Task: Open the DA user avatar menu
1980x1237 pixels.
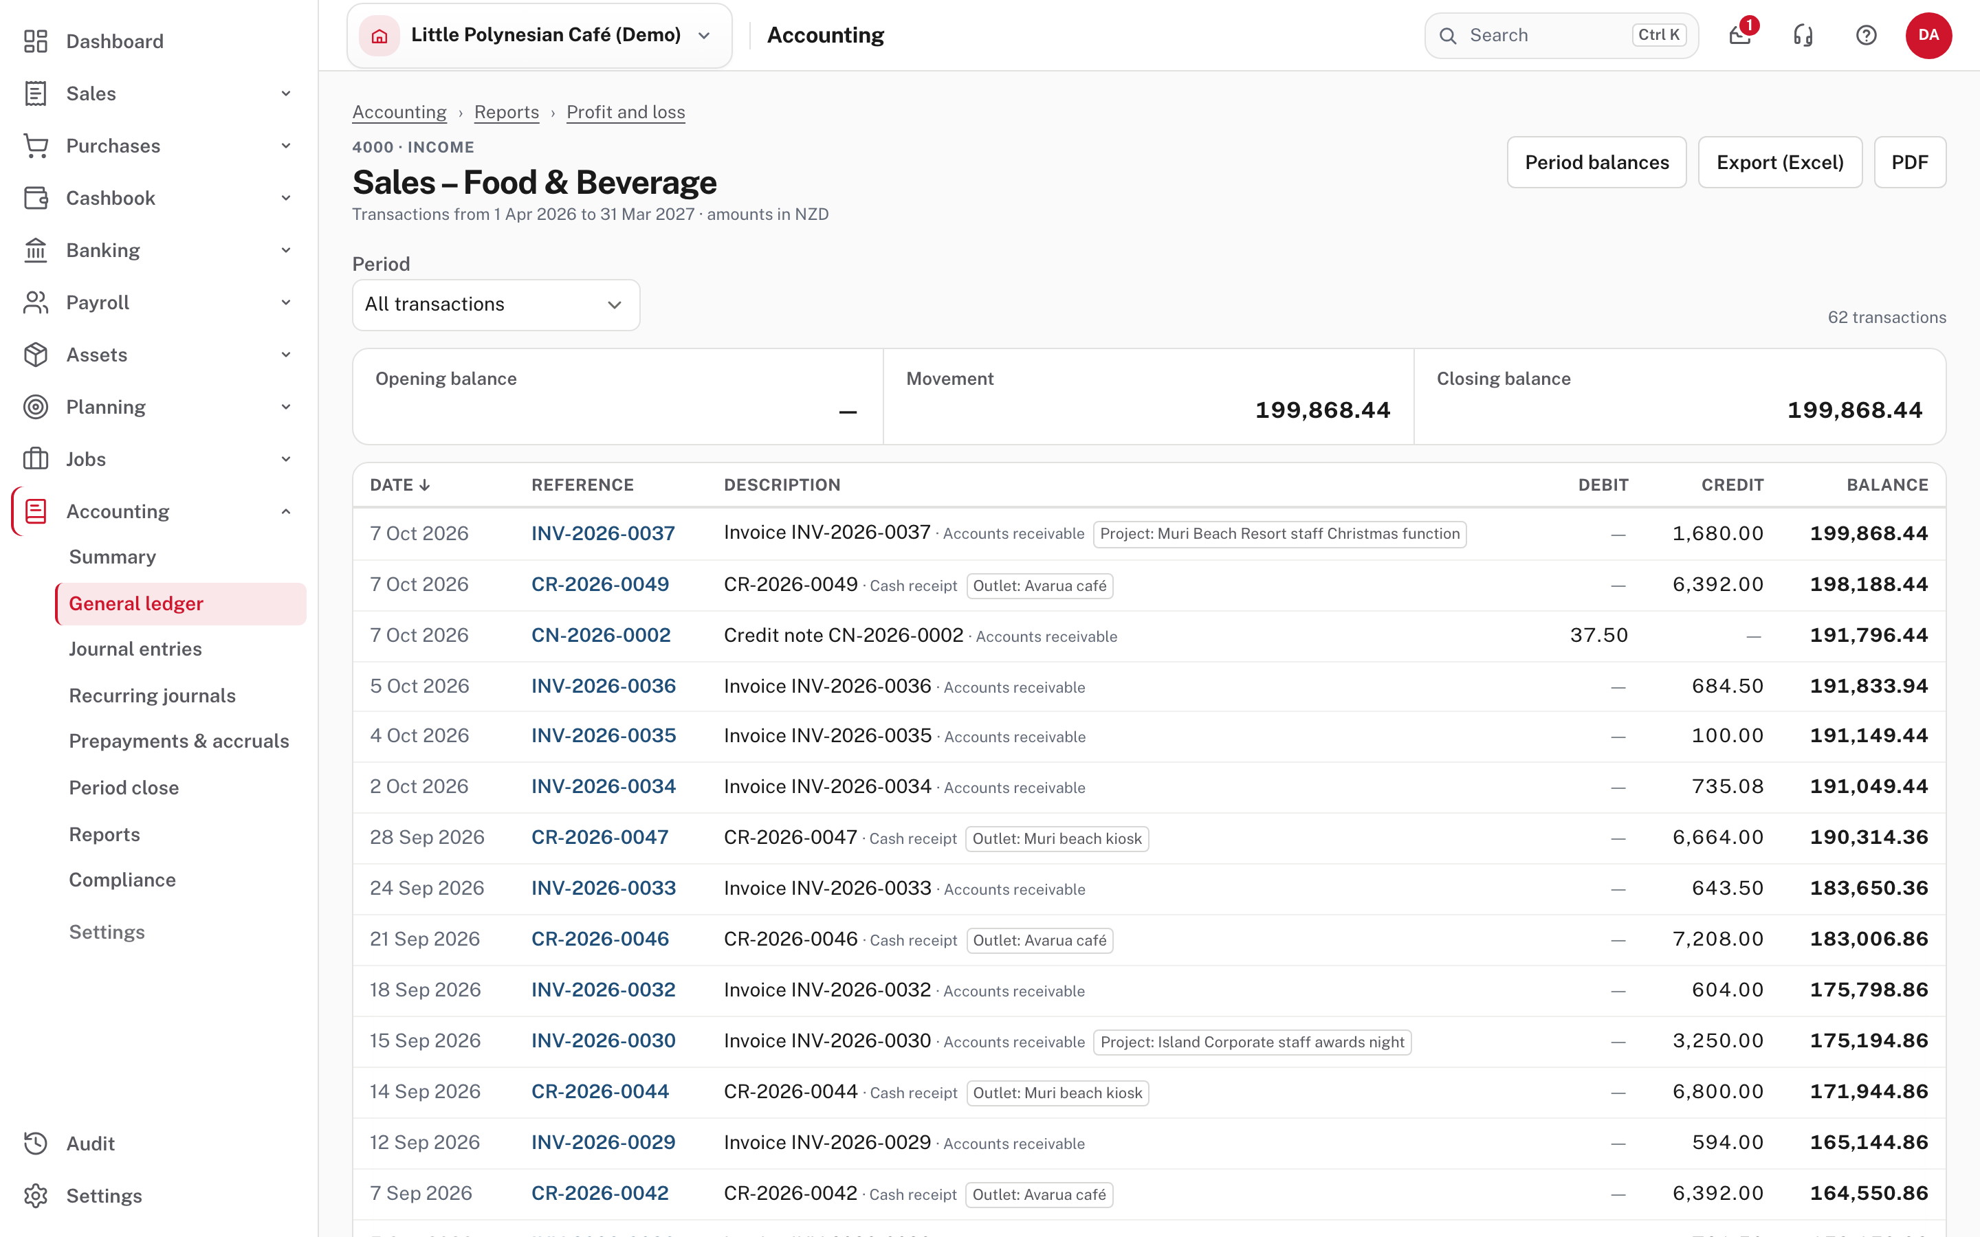Action: (x=1928, y=35)
